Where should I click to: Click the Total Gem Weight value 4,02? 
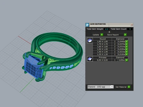click(107, 29)
